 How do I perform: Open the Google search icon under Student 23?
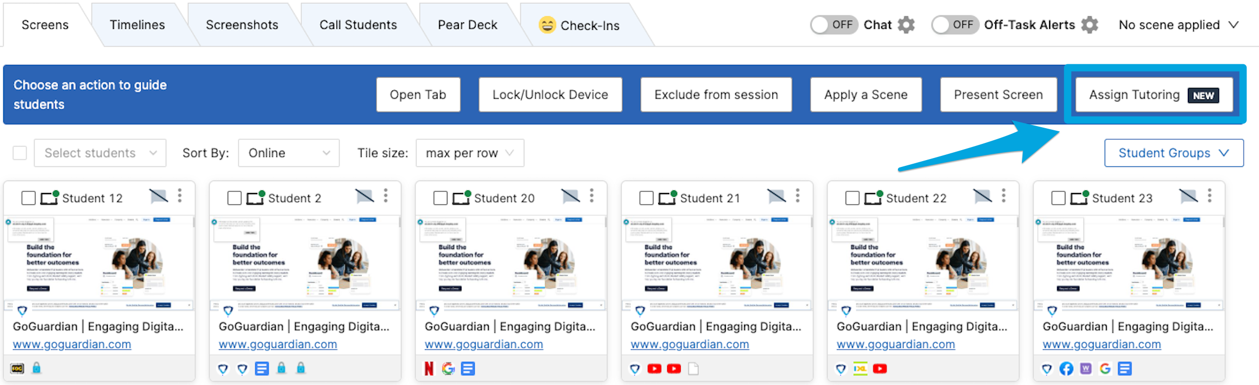click(x=1105, y=368)
